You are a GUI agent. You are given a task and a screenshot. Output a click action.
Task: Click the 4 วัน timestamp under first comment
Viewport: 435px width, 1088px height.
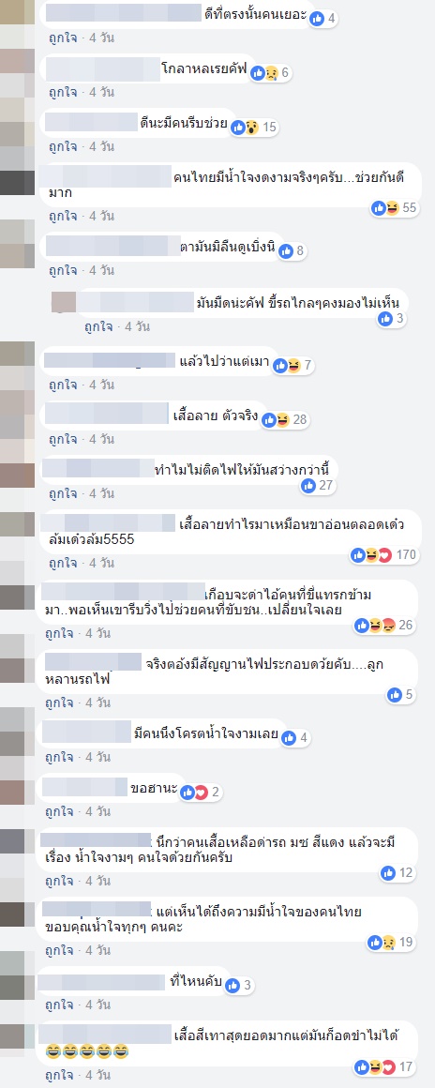click(x=101, y=38)
